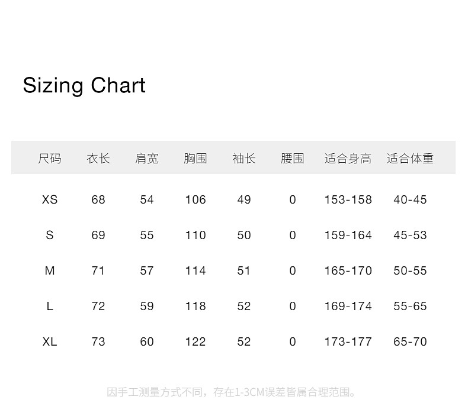Select the 胸围 column header
The width and height of the screenshot is (468, 419).
click(x=195, y=158)
